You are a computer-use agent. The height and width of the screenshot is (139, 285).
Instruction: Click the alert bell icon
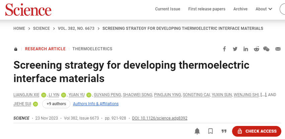pyautogui.click(x=197, y=131)
